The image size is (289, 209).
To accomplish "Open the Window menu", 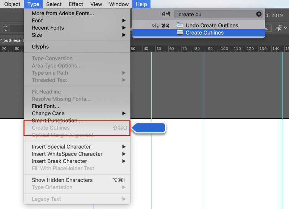I will tap(119, 4).
